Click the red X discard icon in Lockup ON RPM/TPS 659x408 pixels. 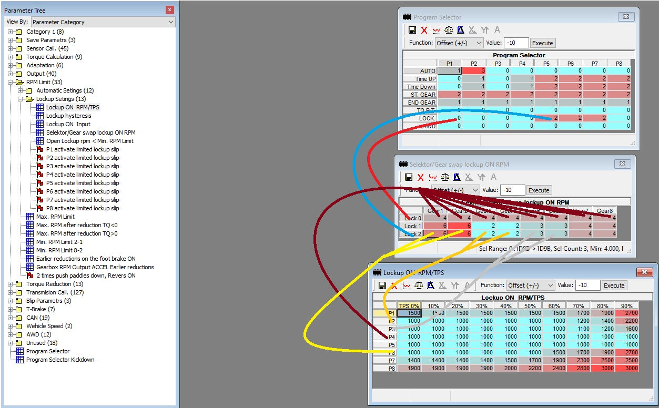tap(393, 285)
